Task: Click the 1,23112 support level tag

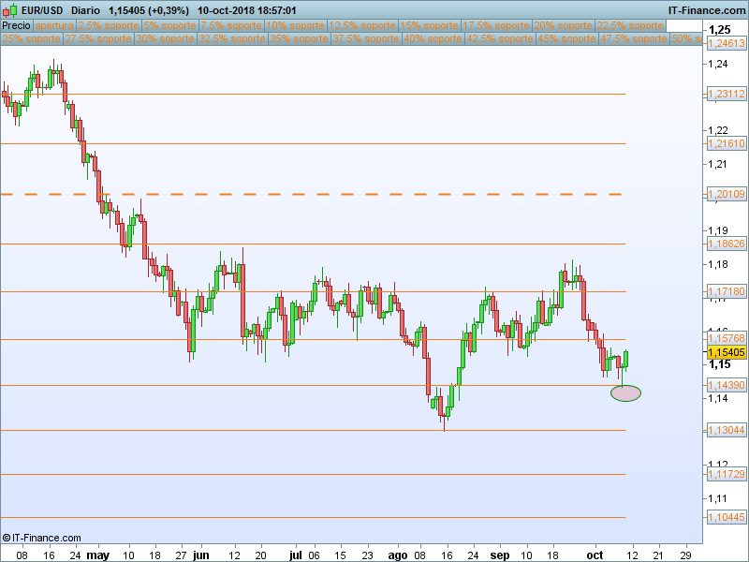Action: click(x=726, y=94)
